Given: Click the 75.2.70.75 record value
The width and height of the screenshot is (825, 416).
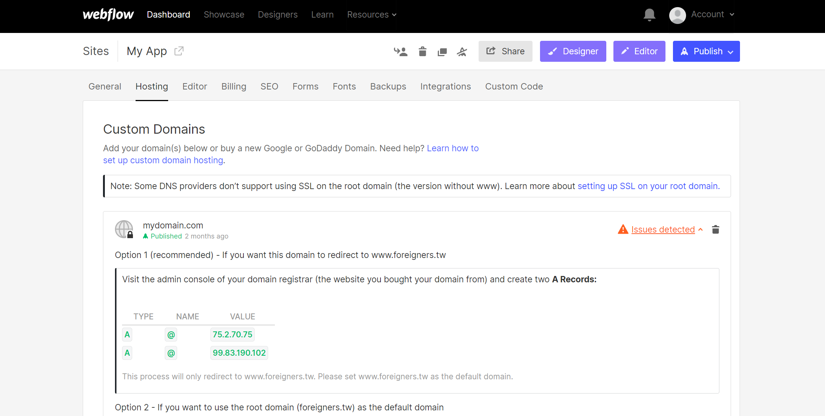Looking at the screenshot, I should pyautogui.click(x=233, y=334).
